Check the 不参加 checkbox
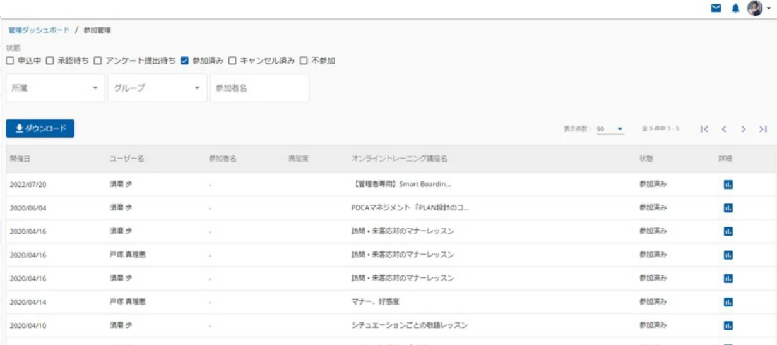 (304, 61)
